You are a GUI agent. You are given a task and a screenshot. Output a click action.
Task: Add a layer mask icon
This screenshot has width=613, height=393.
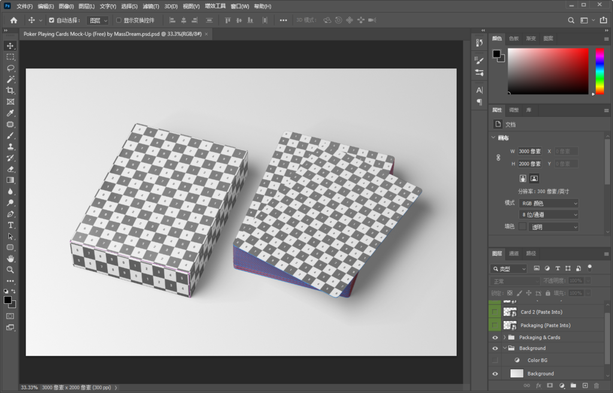tap(550, 386)
